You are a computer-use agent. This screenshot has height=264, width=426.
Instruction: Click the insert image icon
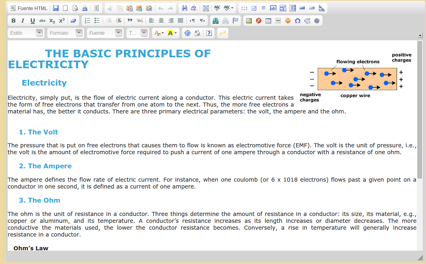pos(249,21)
